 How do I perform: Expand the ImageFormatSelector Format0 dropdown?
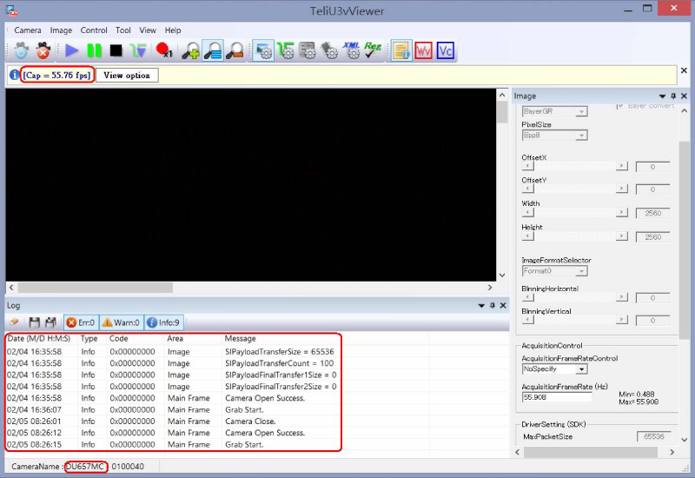point(554,271)
